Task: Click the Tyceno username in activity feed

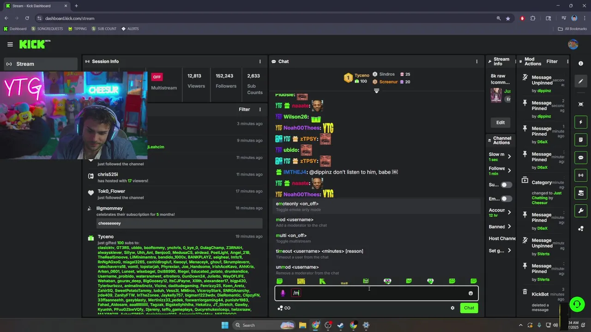Action: (x=105, y=237)
